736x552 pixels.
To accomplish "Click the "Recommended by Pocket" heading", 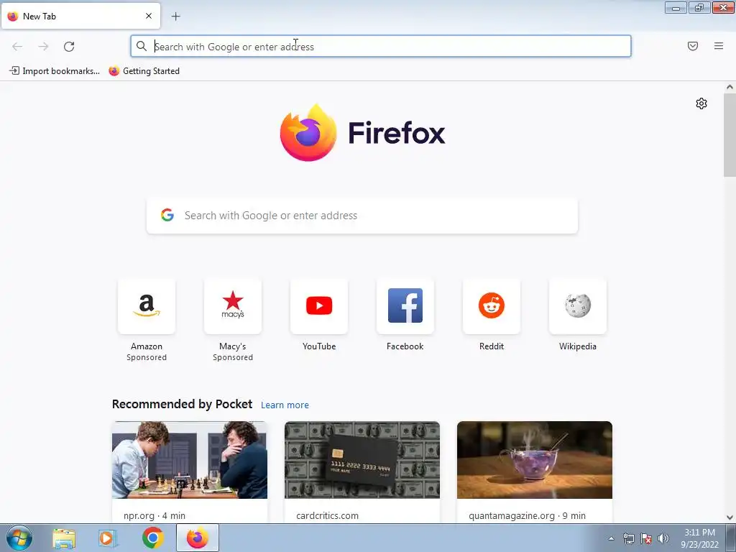I will 182,404.
